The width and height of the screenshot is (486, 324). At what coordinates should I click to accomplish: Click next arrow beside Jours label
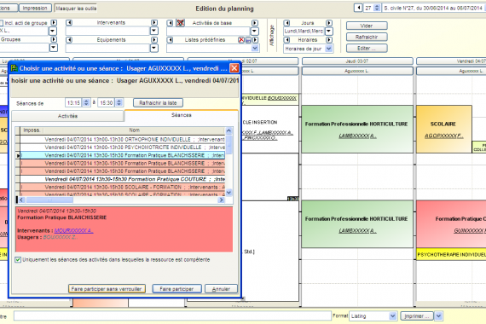pos(329,23)
